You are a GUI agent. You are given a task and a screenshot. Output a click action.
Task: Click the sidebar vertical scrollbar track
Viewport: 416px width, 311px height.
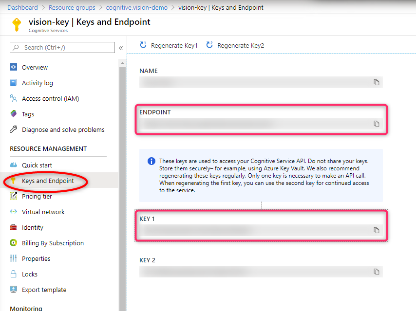coord(122,188)
